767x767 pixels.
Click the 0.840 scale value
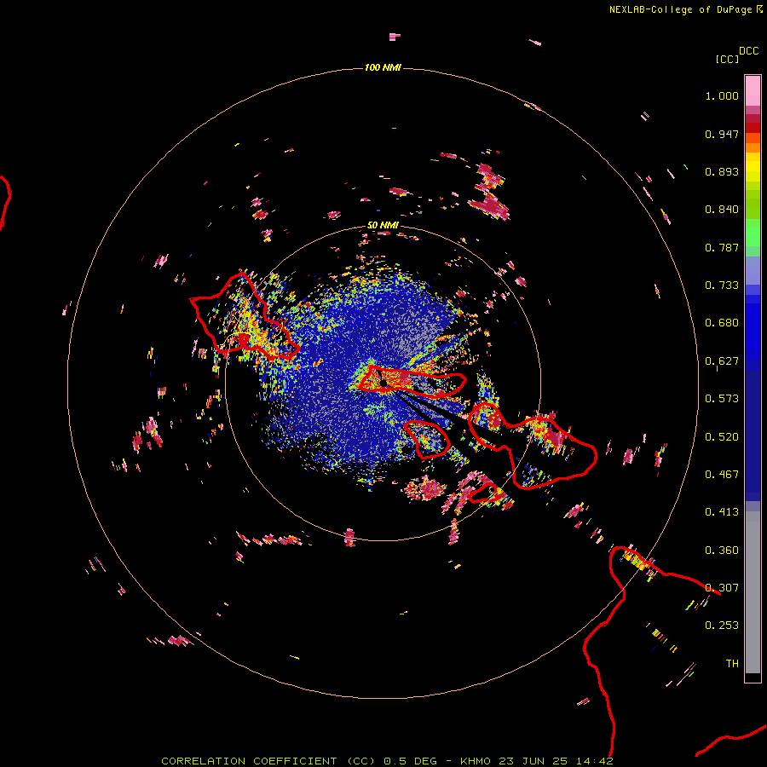722,210
